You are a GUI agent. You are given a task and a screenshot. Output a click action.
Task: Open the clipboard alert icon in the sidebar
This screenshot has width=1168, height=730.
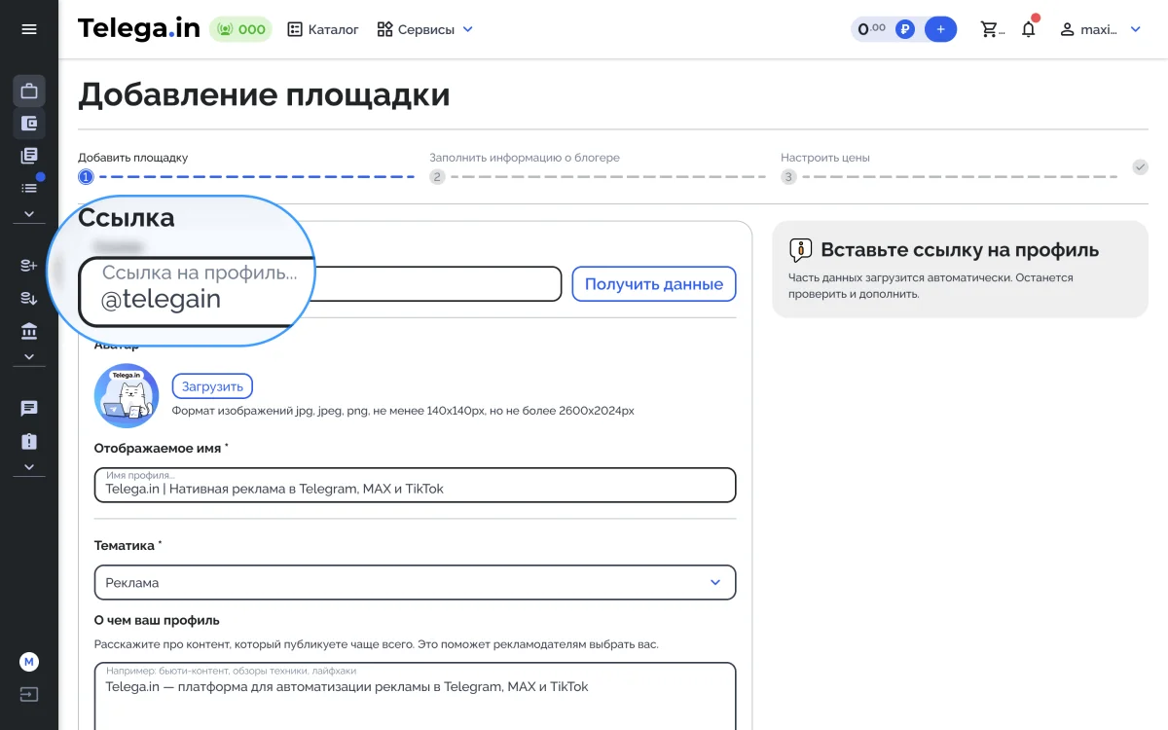pyautogui.click(x=29, y=441)
